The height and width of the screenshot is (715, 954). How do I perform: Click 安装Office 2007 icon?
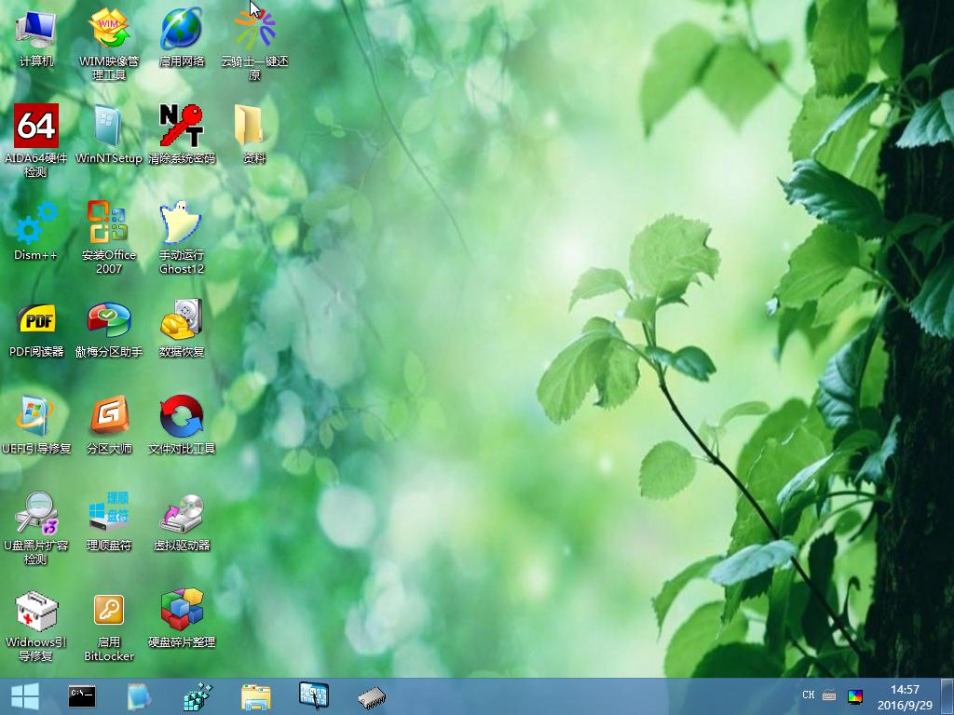109,223
